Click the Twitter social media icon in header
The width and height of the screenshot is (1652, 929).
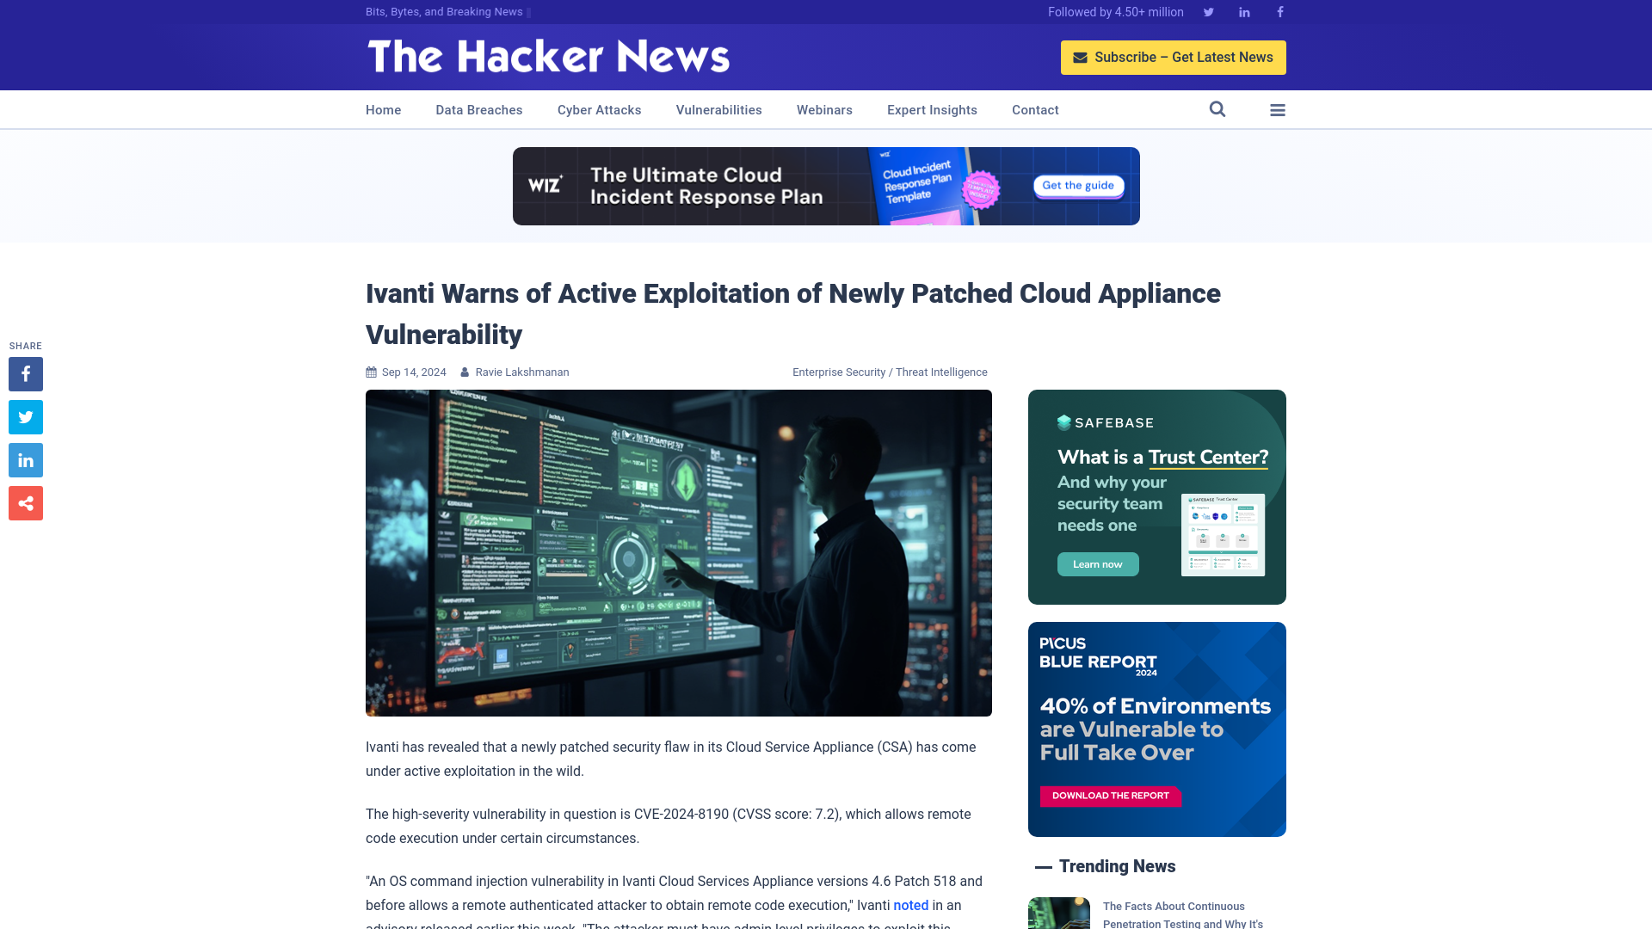(x=1208, y=11)
